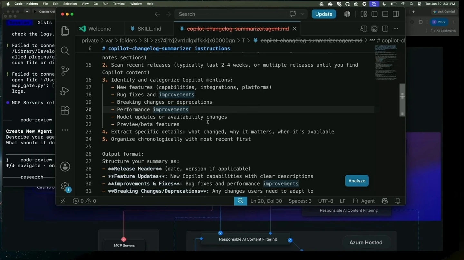This screenshot has height=260, width=464.
Task: Open the Extensions view
Action: pos(65,111)
